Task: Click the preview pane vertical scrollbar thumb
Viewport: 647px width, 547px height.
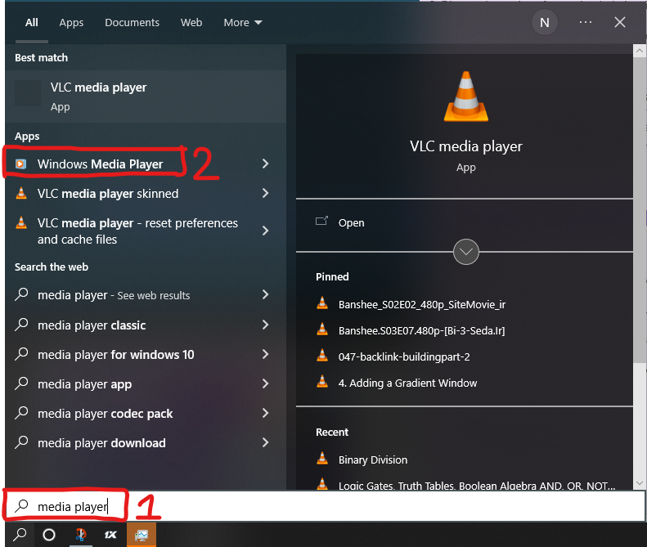Action: click(639, 210)
